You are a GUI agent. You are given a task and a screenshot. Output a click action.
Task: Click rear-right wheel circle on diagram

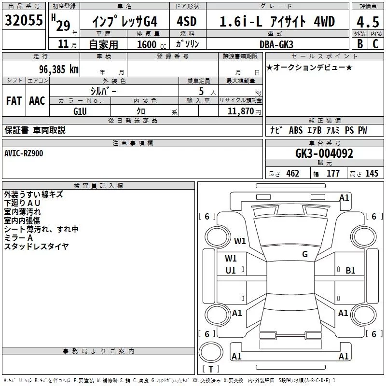pyautogui.click(x=364, y=315)
